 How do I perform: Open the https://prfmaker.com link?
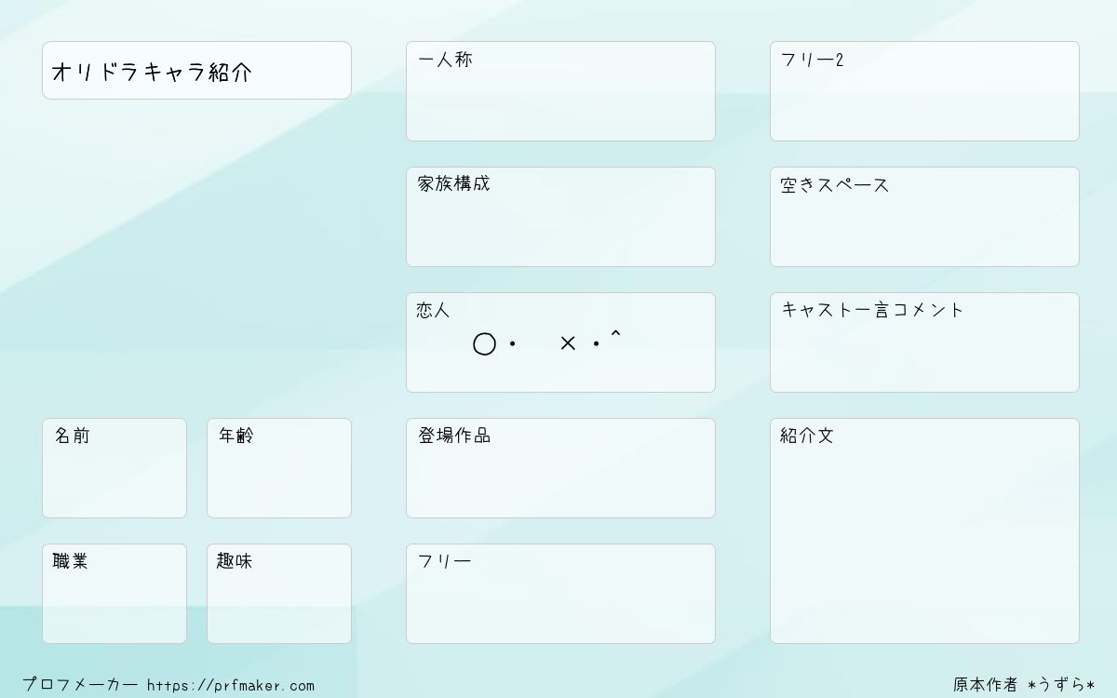pos(231,686)
